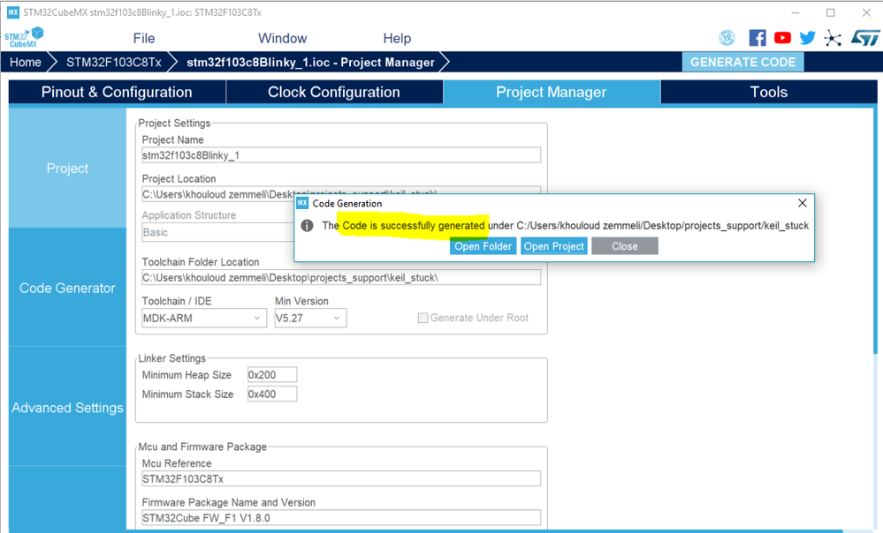This screenshot has height=533, width=883.
Task: Minimize the STM32CubeMX window
Action: (795, 12)
